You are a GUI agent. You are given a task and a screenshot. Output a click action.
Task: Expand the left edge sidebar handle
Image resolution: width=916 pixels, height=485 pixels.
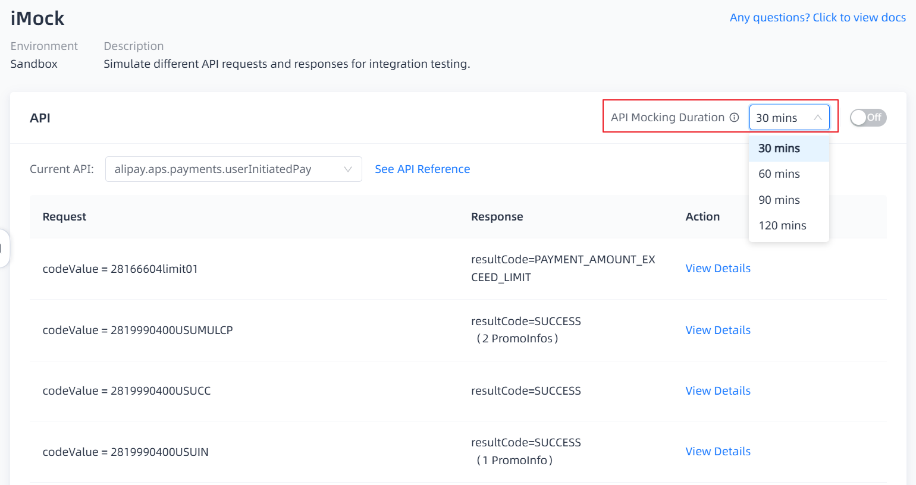point(4,248)
